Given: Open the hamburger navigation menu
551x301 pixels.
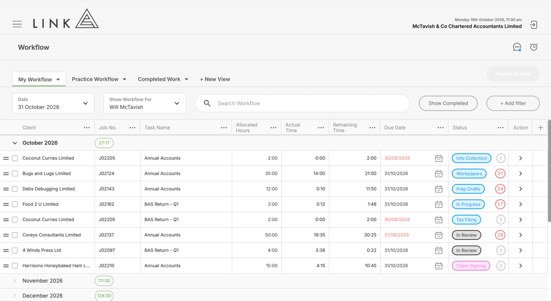Looking at the screenshot, I should 17,24.
